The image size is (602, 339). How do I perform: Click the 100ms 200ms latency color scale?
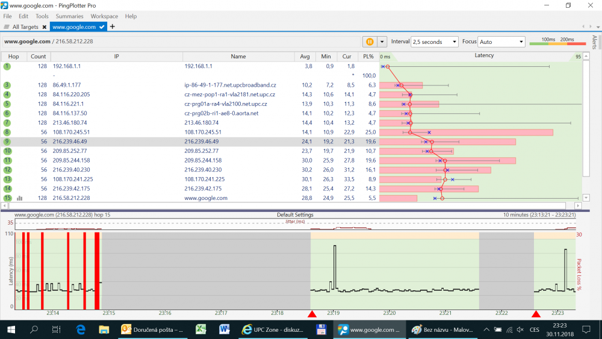pyautogui.click(x=557, y=42)
